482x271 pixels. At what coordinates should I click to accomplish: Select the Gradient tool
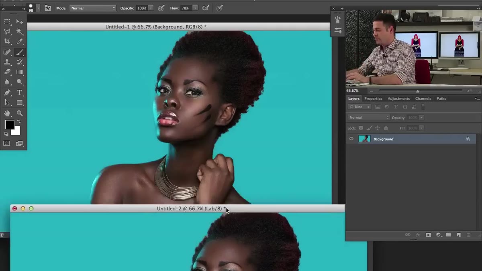tap(19, 72)
